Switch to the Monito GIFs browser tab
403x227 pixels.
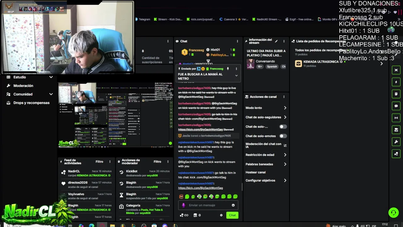point(332,19)
